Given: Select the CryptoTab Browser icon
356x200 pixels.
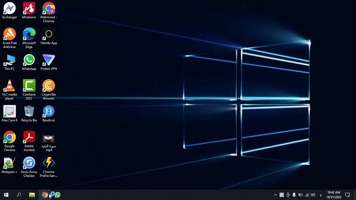Looking at the screenshot, I should point(49,90).
